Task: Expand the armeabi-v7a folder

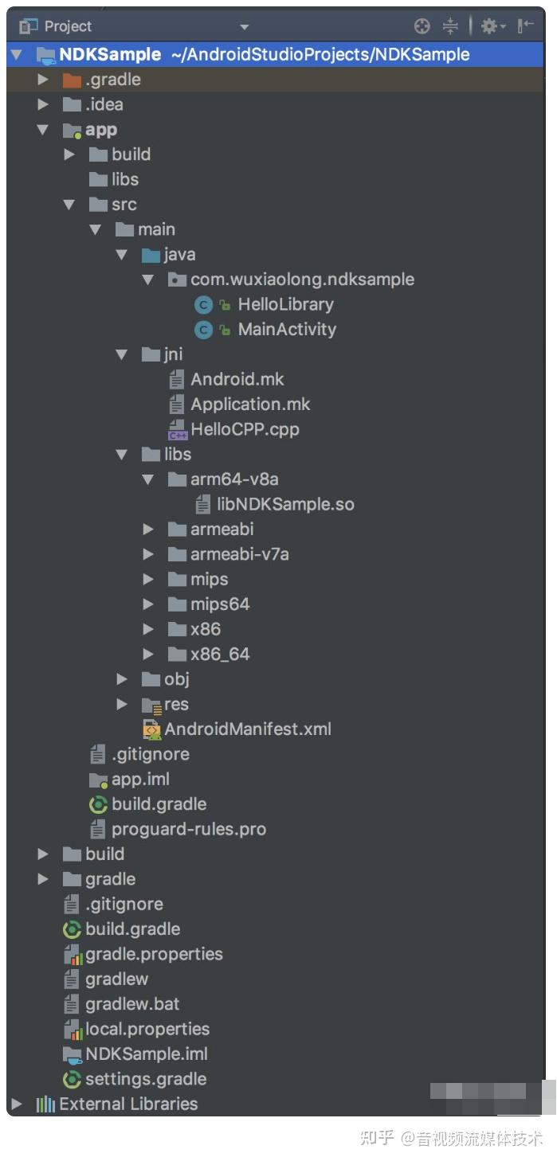Action: [148, 554]
